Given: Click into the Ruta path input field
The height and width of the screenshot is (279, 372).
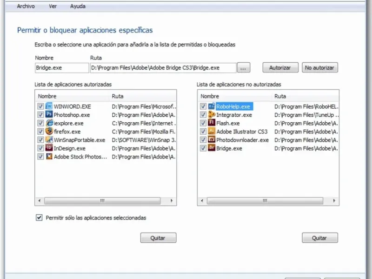Looking at the screenshot, I should click(x=163, y=68).
